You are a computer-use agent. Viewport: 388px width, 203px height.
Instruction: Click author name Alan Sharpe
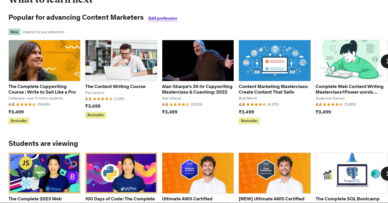(x=171, y=98)
